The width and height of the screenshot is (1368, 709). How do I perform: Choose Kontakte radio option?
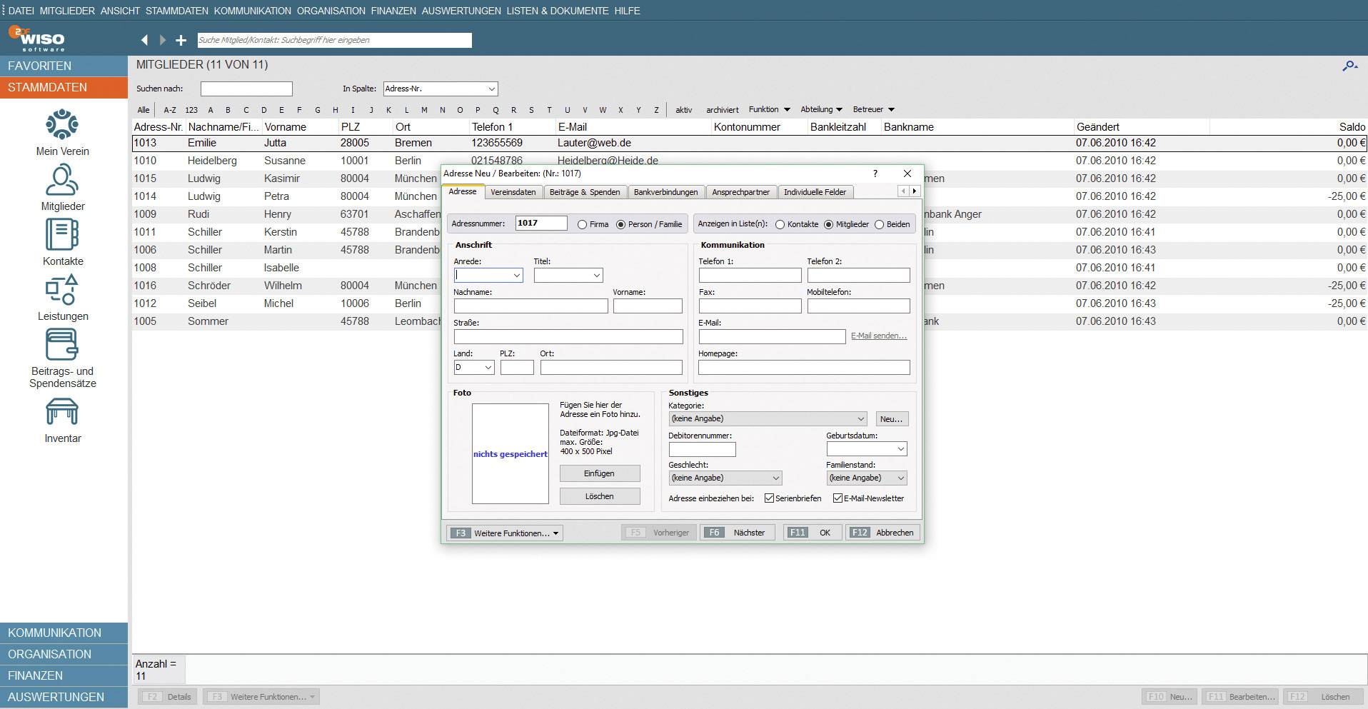click(780, 224)
